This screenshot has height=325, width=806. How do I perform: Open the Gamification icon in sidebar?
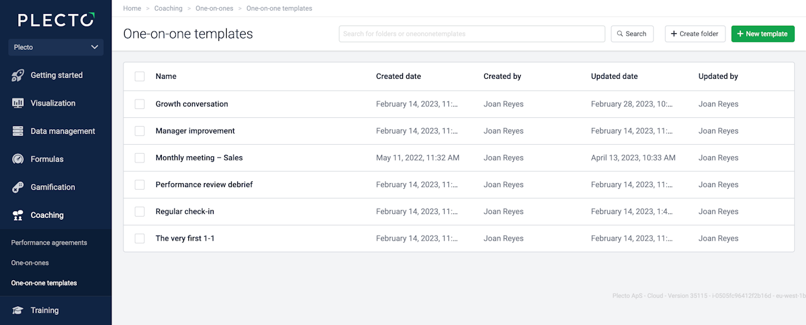(x=18, y=187)
